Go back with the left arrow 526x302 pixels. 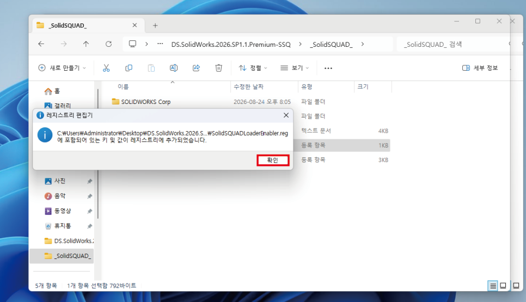(x=41, y=44)
